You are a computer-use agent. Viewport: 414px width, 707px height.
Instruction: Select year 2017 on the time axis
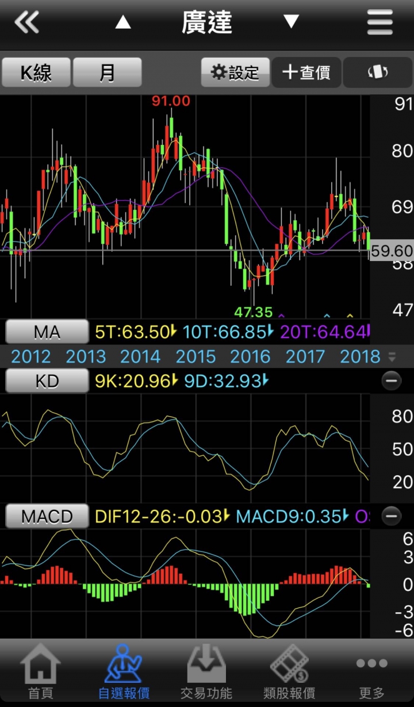click(305, 356)
